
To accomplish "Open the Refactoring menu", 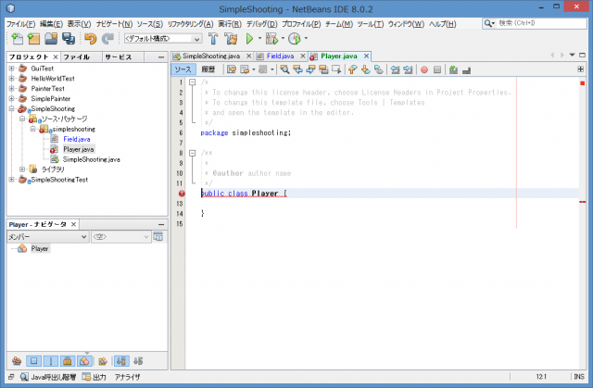I will pyautogui.click(x=190, y=24).
